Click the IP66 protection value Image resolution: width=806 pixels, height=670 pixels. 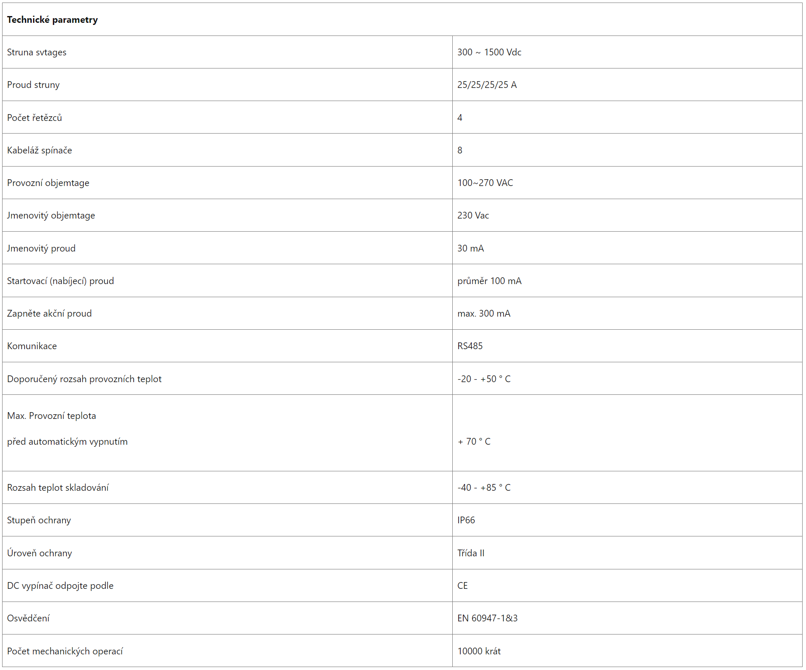pyautogui.click(x=466, y=520)
